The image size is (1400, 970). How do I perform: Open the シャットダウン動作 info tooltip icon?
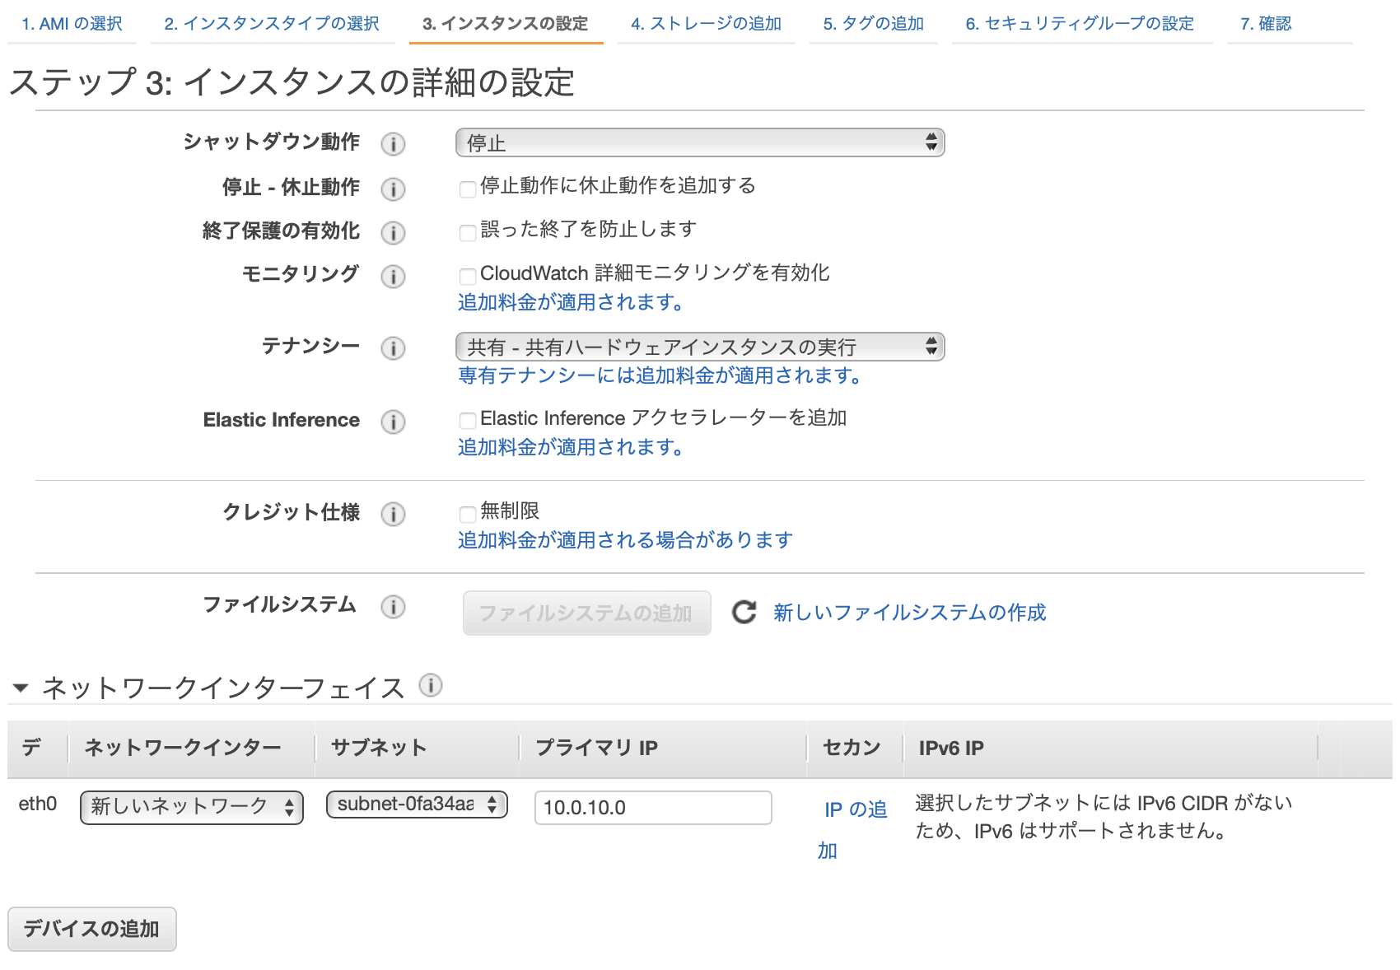tap(394, 144)
